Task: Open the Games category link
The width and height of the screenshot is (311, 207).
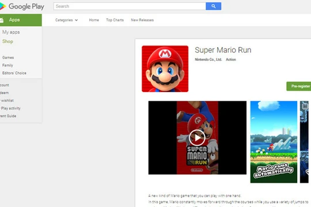Action: 8,57
